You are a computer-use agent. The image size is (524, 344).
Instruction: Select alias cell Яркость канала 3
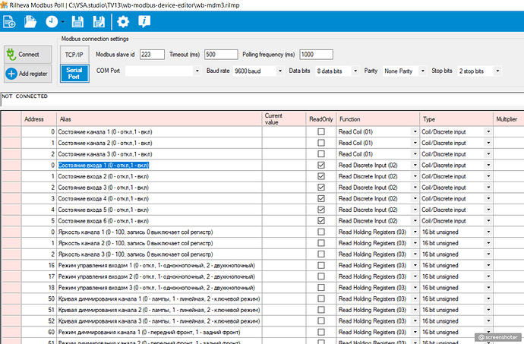(x=159, y=254)
